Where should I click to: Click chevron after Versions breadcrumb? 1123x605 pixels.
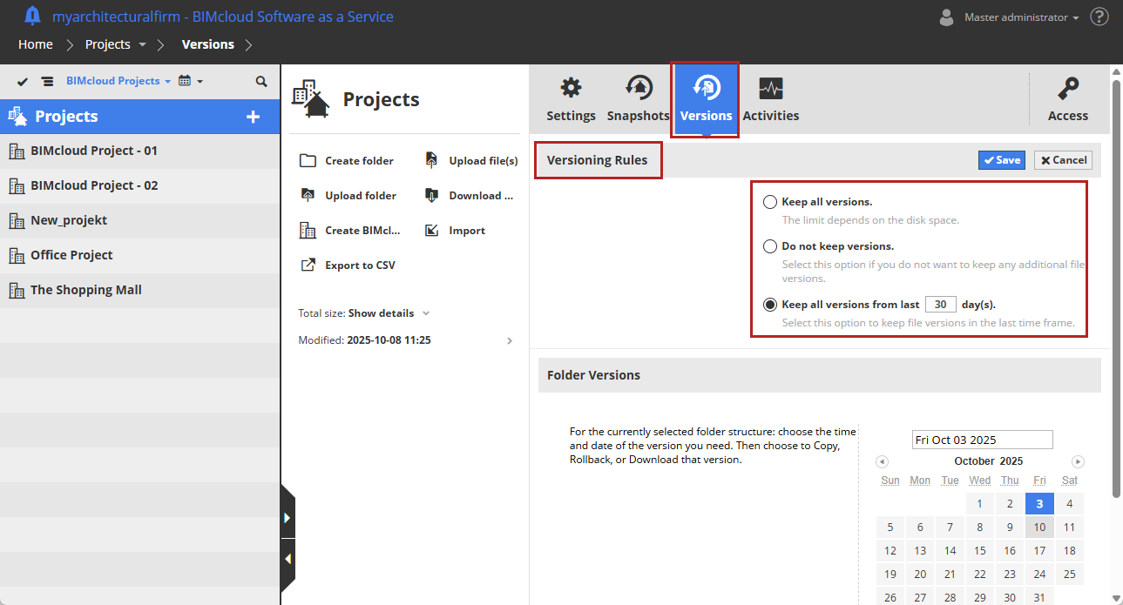pos(248,44)
